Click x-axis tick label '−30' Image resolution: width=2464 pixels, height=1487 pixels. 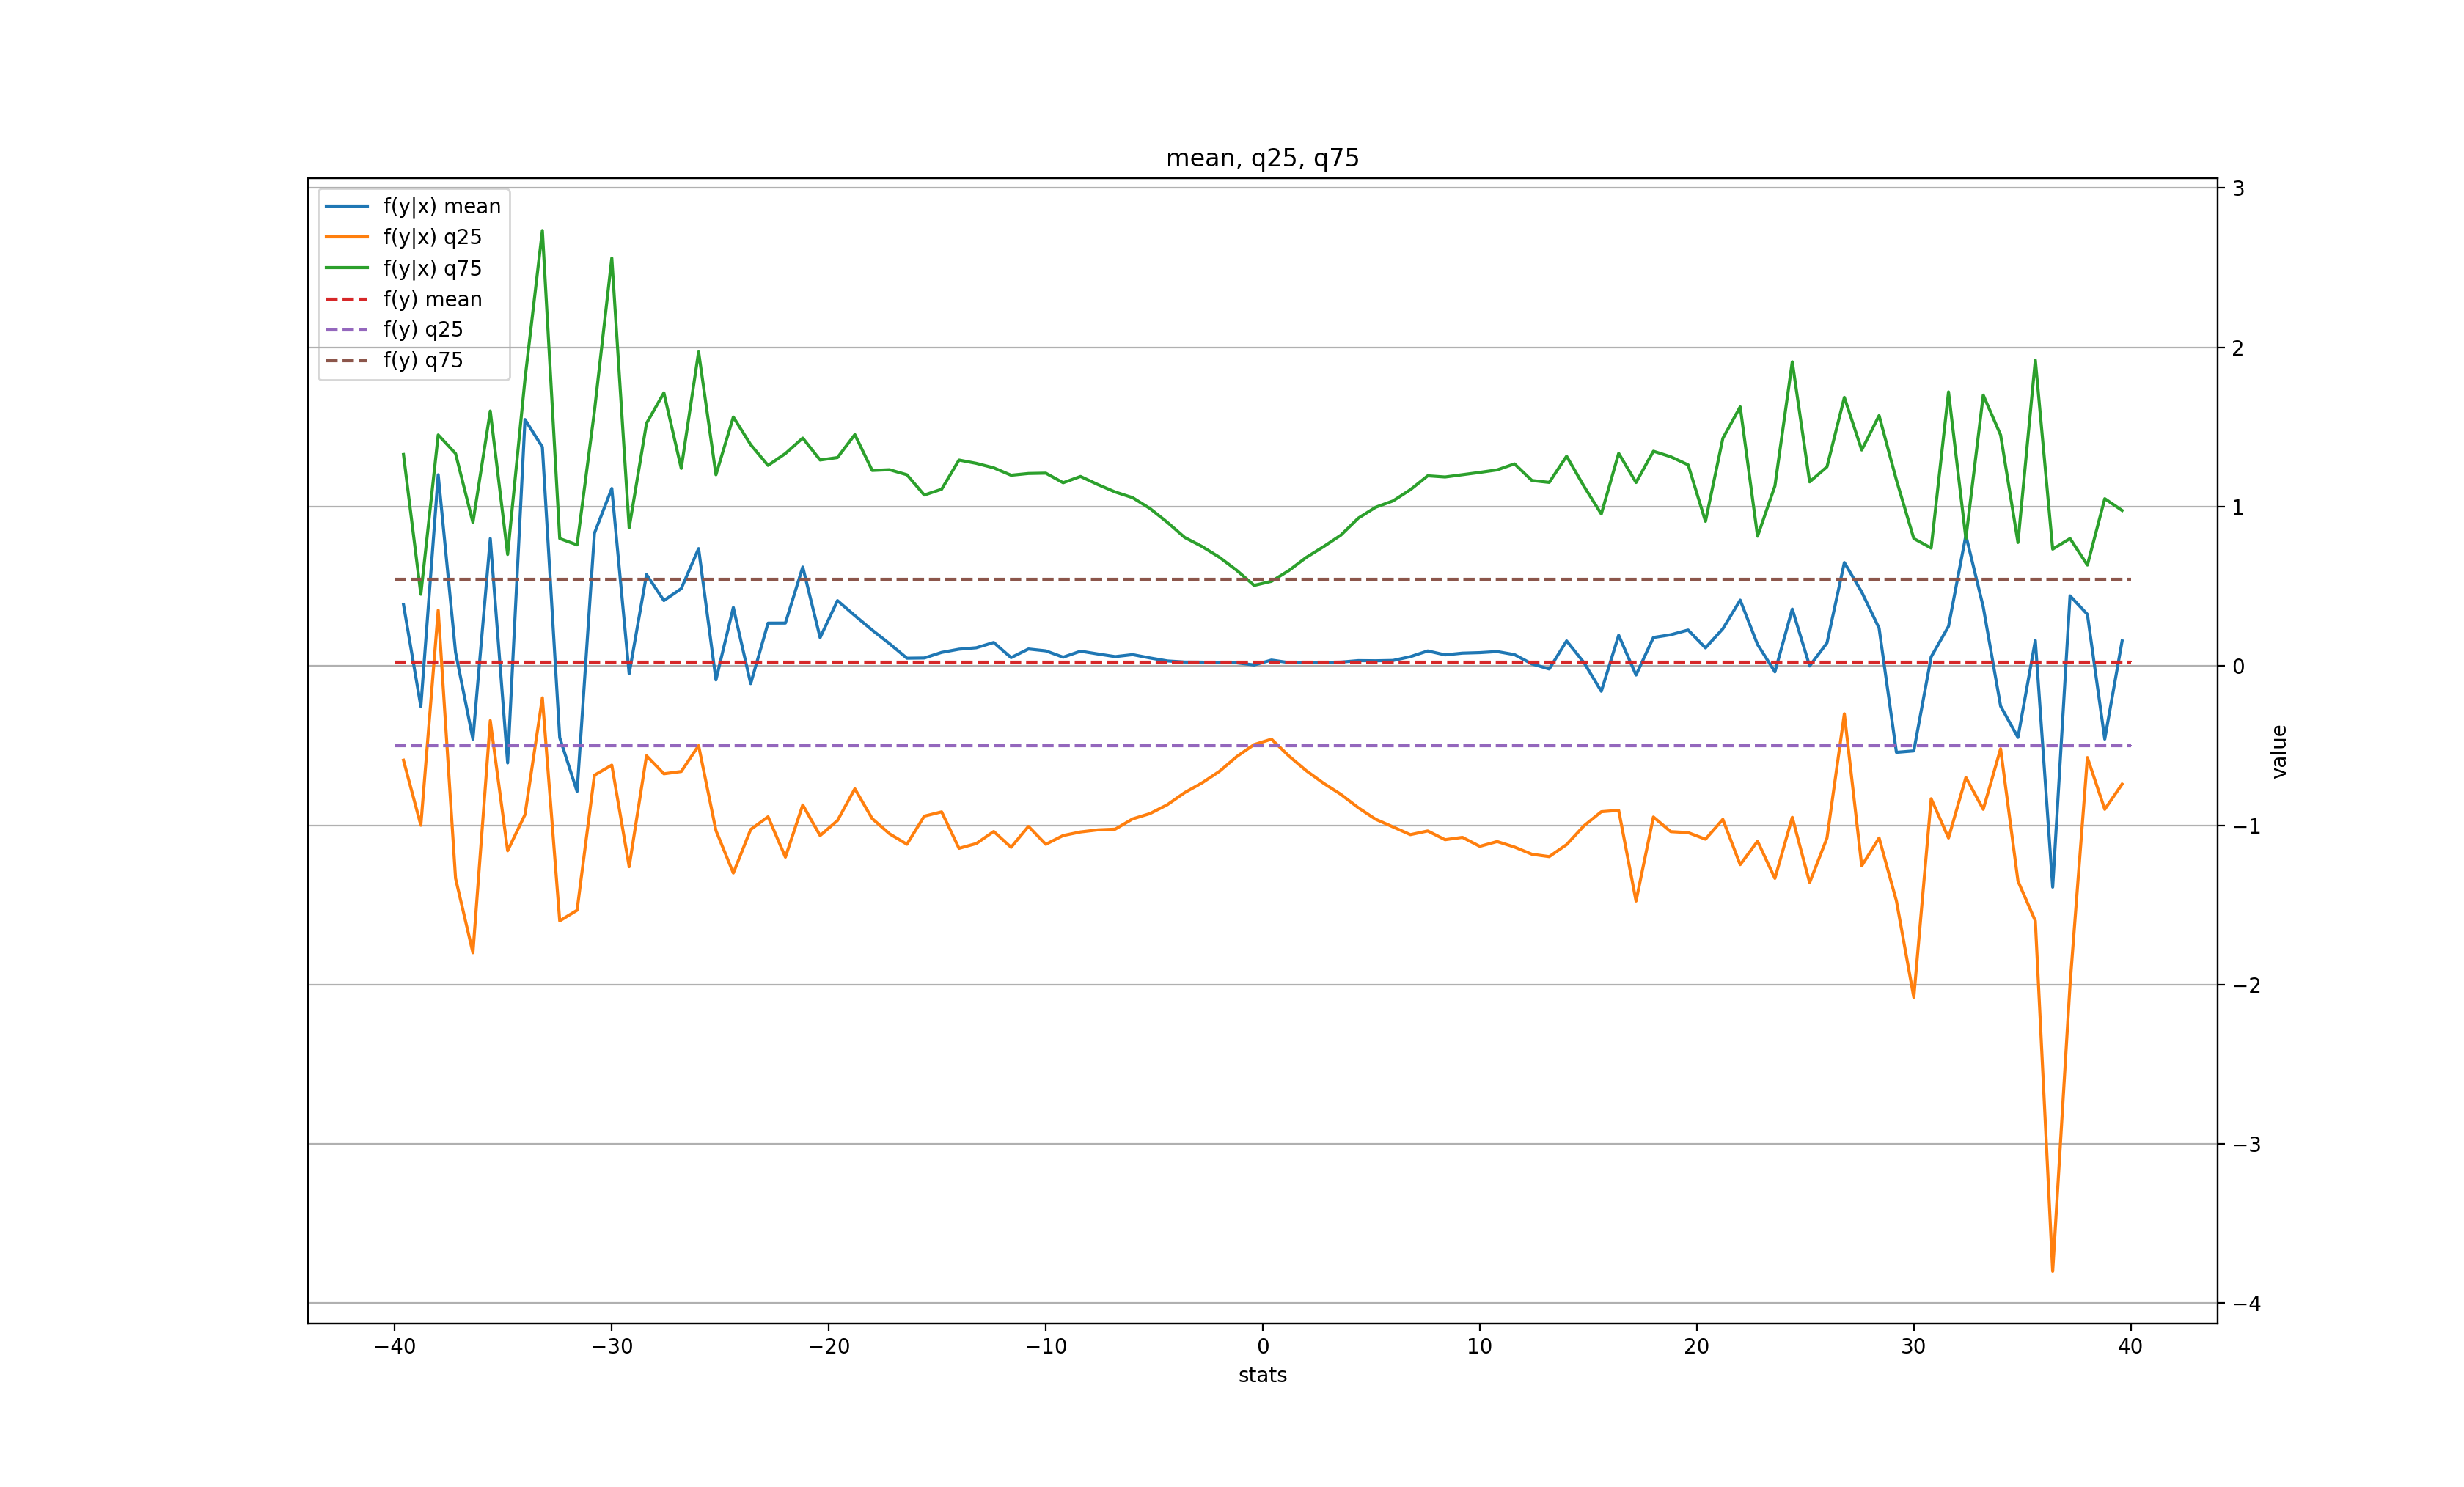pos(612,1346)
